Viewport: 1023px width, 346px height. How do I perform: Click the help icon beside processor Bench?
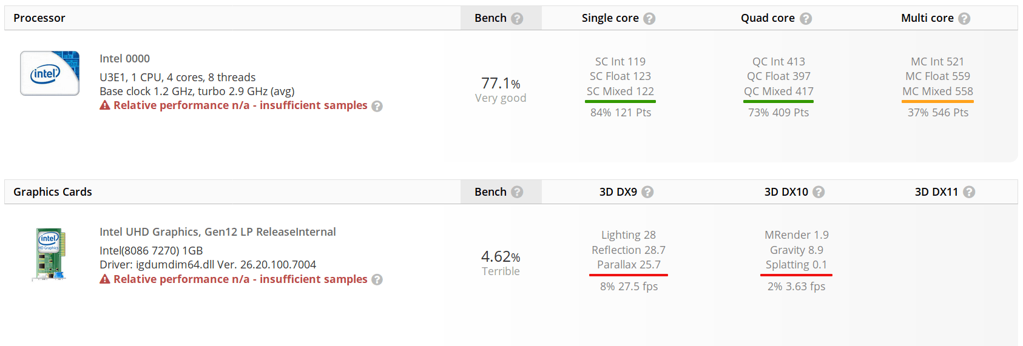tap(517, 18)
